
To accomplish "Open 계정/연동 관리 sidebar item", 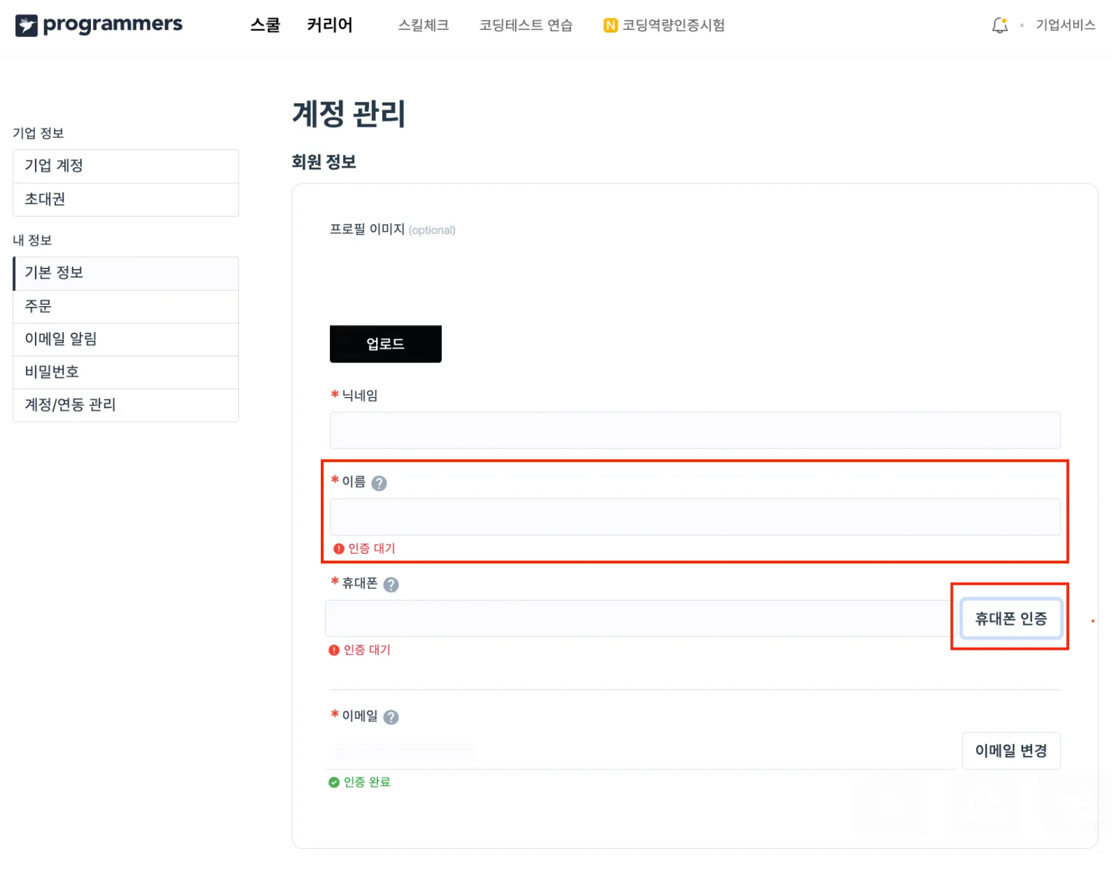I will tap(125, 405).
